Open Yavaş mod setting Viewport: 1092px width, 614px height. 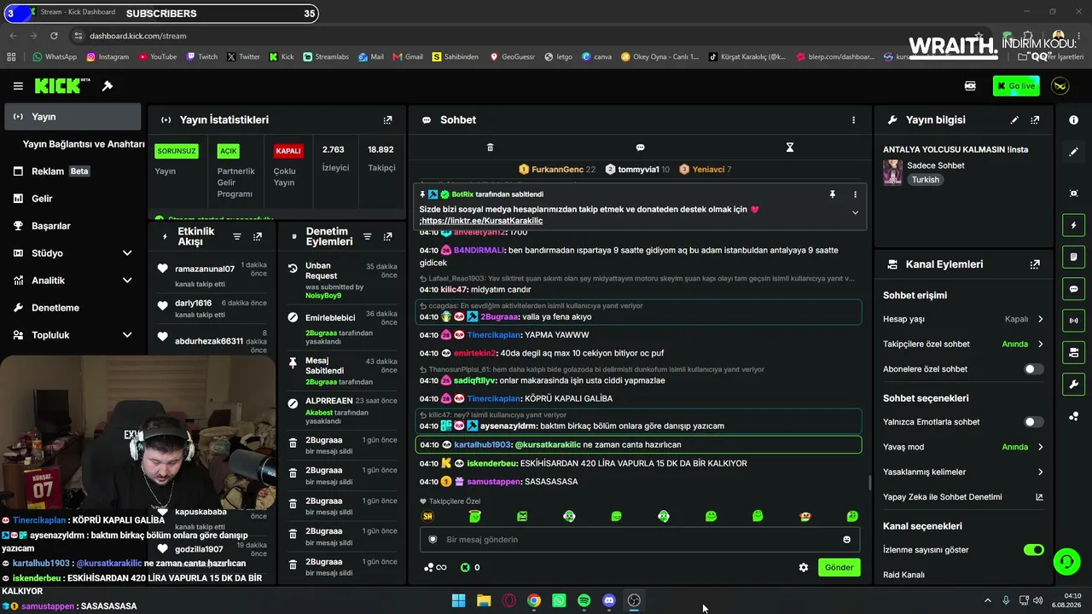963,447
